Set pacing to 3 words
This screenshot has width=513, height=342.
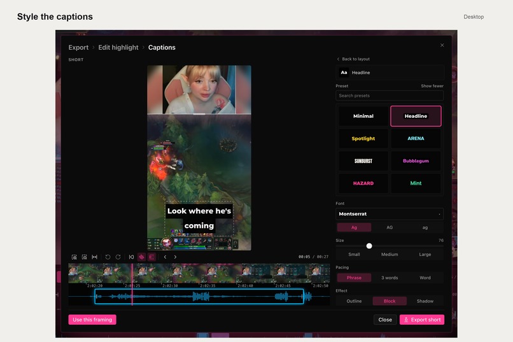(x=390, y=278)
